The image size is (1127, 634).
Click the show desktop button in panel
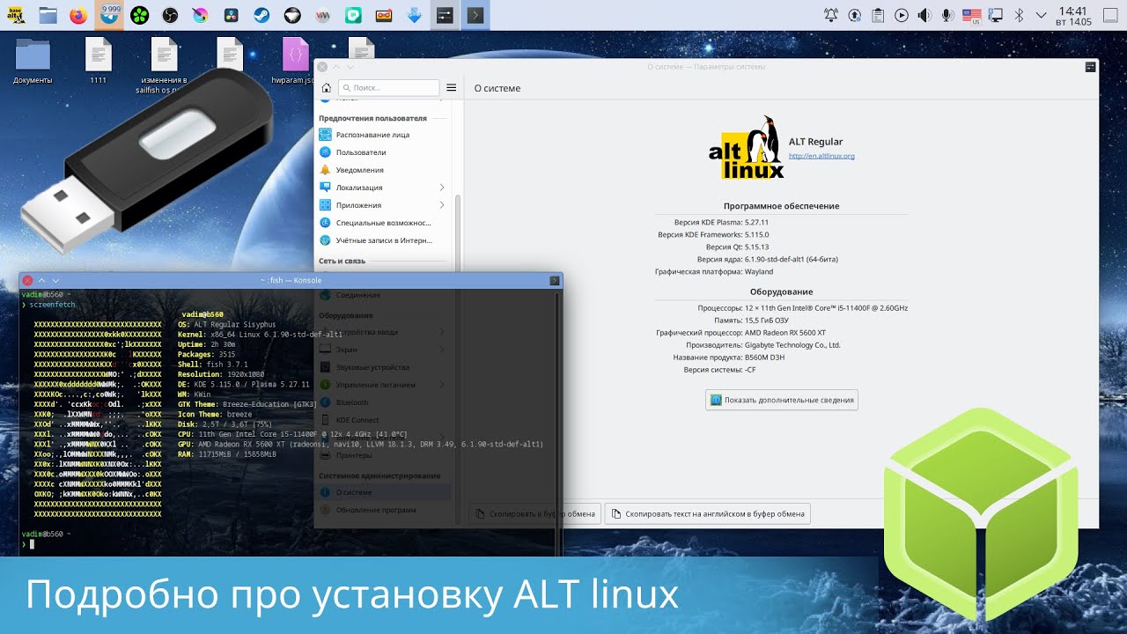1110,15
